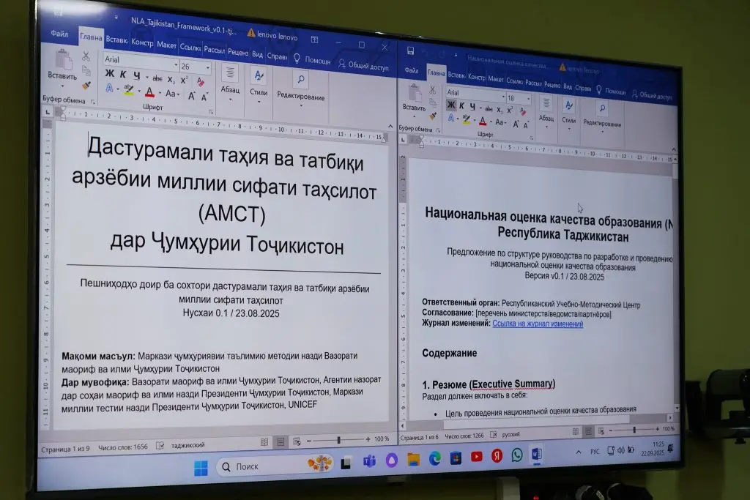Viewport: 750px width, 500px height.
Task: Apply subscript formatting in left Word window
Action: coord(171,79)
